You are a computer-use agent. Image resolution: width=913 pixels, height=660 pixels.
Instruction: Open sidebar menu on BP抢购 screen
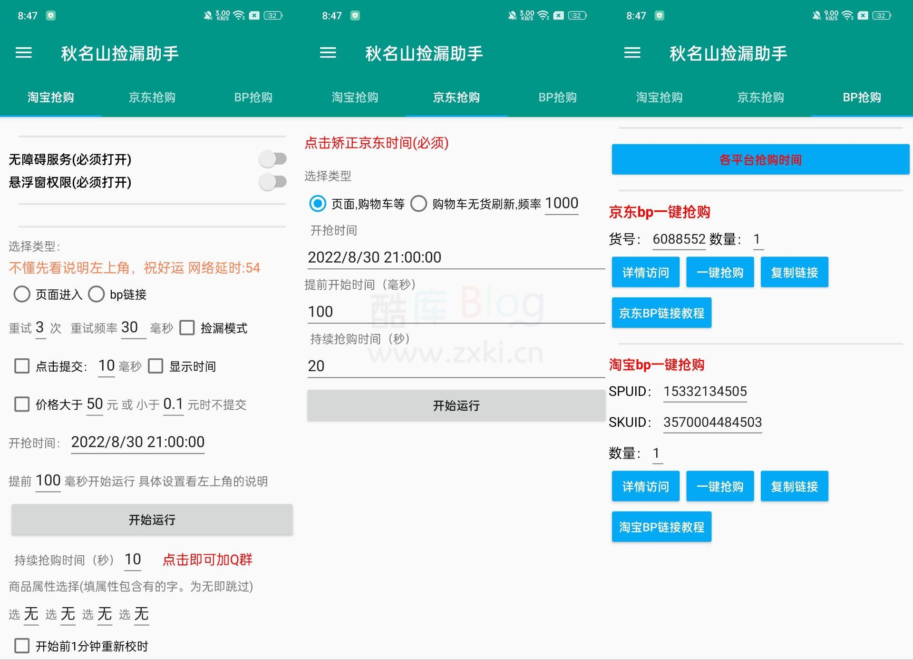(631, 54)
